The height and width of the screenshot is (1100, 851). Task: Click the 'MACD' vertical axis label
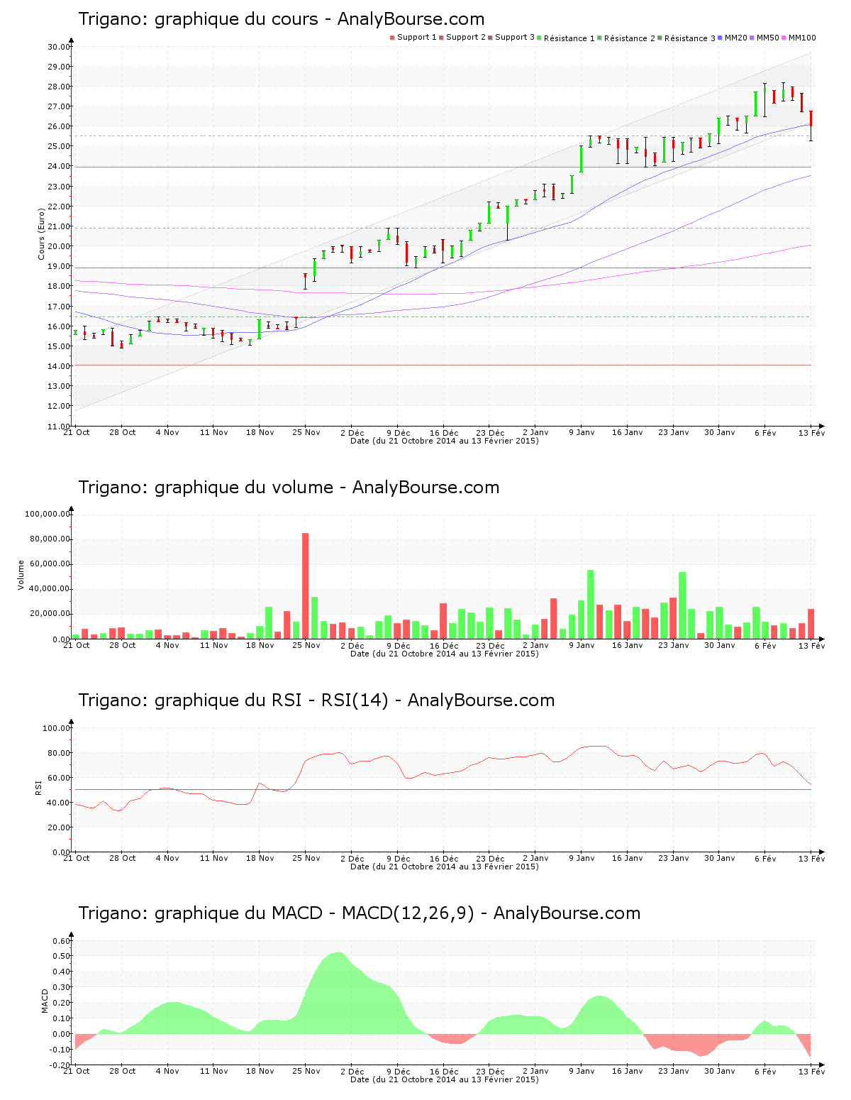(x=45, y=1001)
